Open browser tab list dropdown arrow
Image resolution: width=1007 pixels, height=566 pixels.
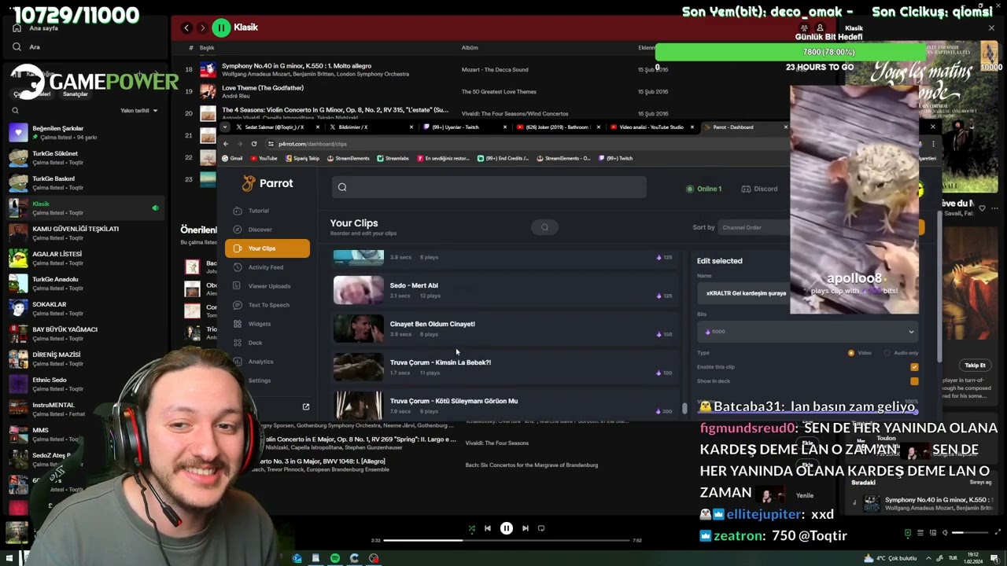tap(225, 127)
